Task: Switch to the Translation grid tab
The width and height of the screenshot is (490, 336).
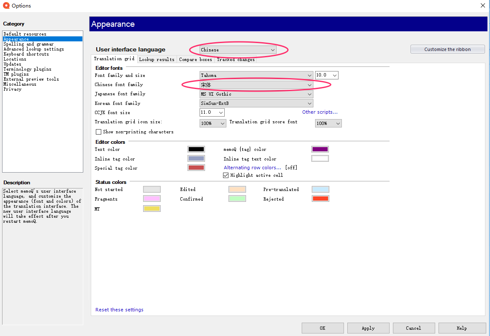Action: (114, 59)
